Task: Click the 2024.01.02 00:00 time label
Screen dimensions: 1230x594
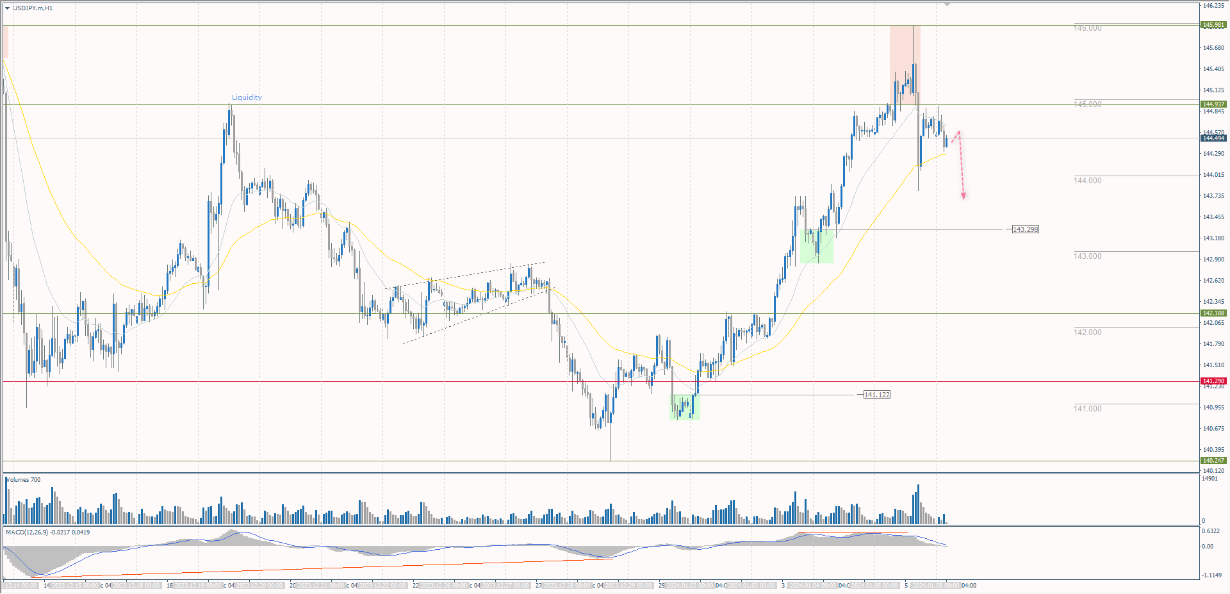Action: tap(691, 586)
